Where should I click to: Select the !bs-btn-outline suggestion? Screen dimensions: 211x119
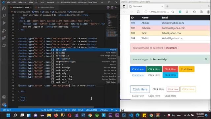[x=84, y=79]
